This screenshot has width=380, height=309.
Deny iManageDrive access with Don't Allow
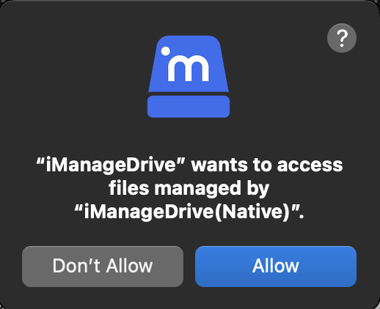[103, 267]
